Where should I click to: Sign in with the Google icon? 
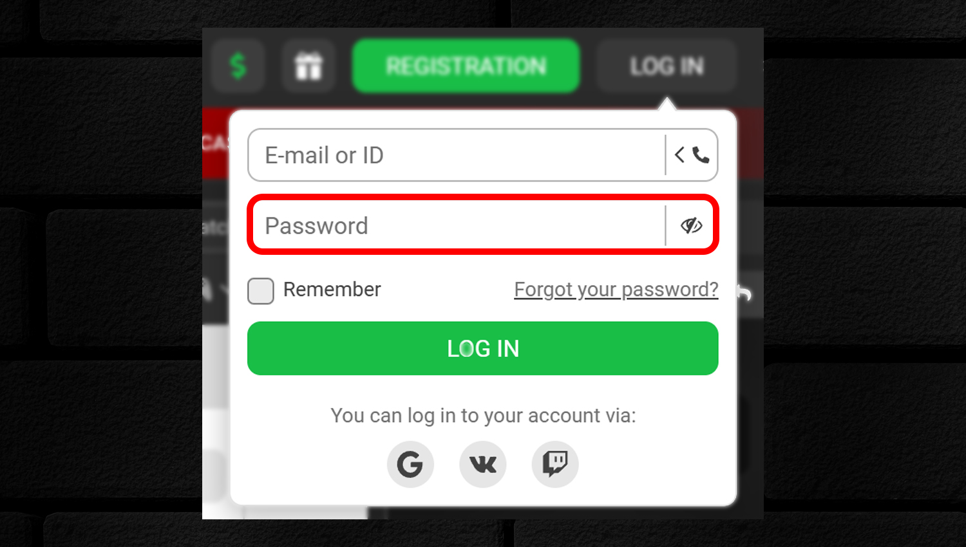pos(410,464)
